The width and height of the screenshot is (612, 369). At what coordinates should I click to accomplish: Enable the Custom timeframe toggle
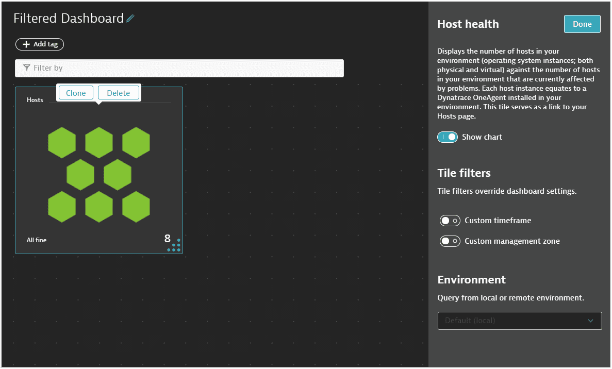coord(450,221)
